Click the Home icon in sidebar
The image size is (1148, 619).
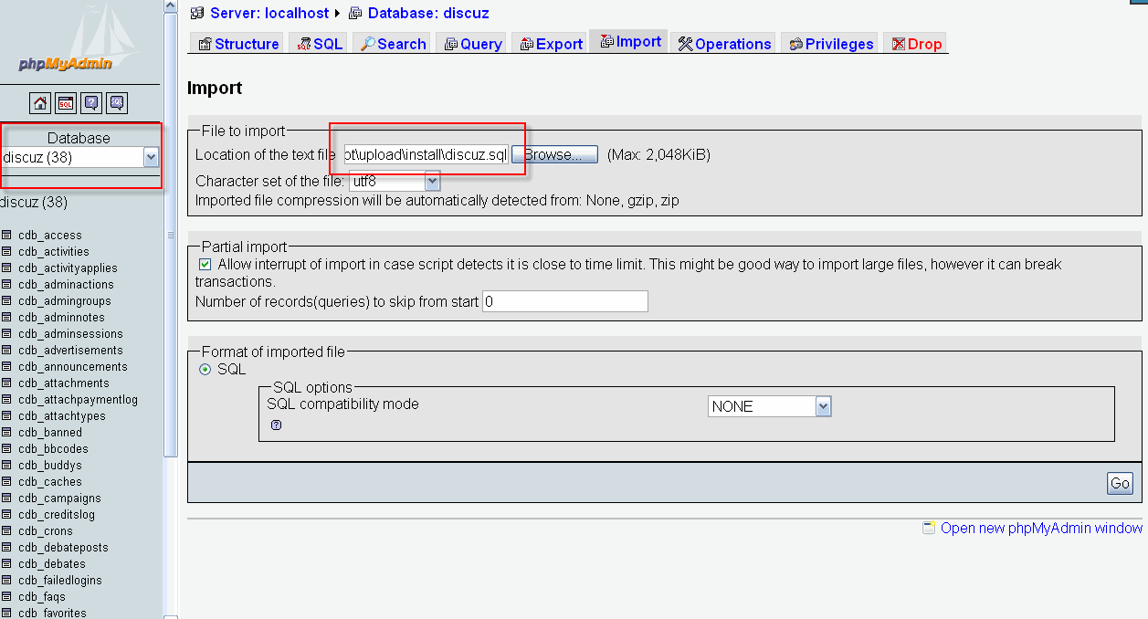pos(39,103)
